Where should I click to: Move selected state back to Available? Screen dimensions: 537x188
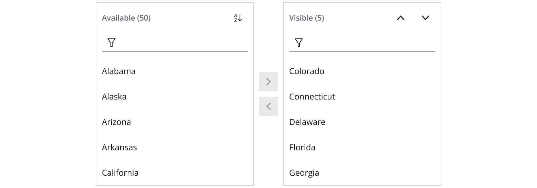click(x=268, y=106)
